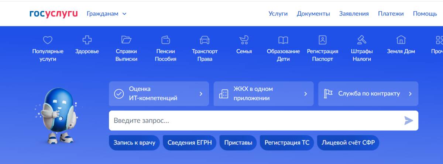Go to the Услуги menu item
The height and width of the screenshot is (164, 443).
[x=278, y=14]
